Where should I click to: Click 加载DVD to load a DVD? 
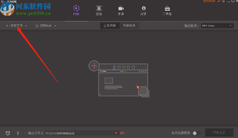43,26
